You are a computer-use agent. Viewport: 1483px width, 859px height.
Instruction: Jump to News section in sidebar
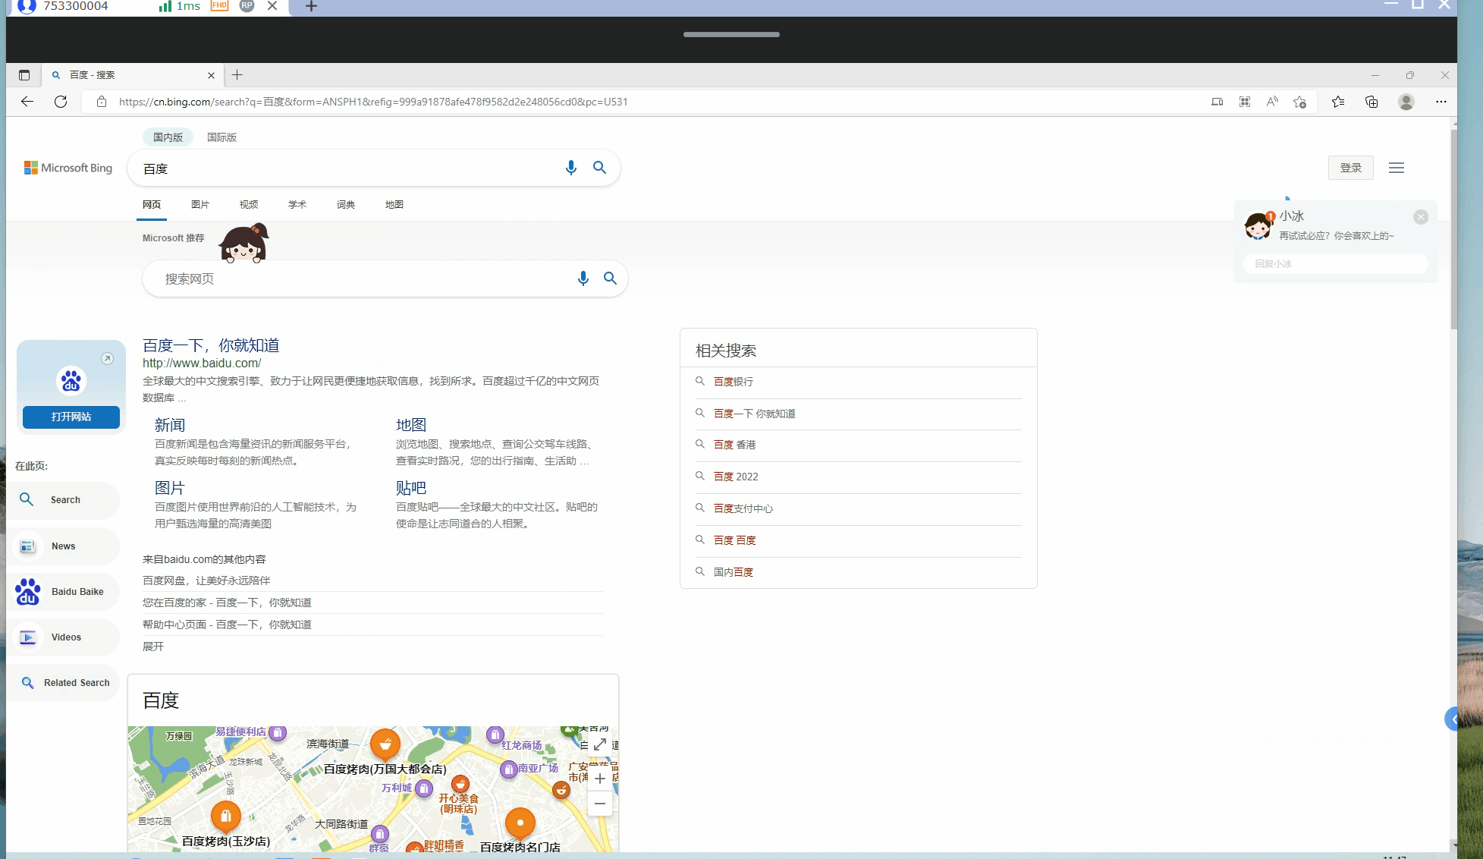pyautogui.click(x=64, y=546)
